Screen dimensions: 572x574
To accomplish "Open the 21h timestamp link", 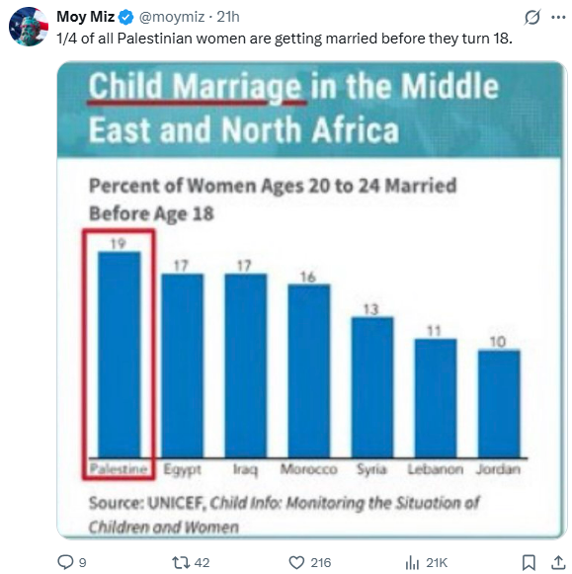I will coord(228,17).
